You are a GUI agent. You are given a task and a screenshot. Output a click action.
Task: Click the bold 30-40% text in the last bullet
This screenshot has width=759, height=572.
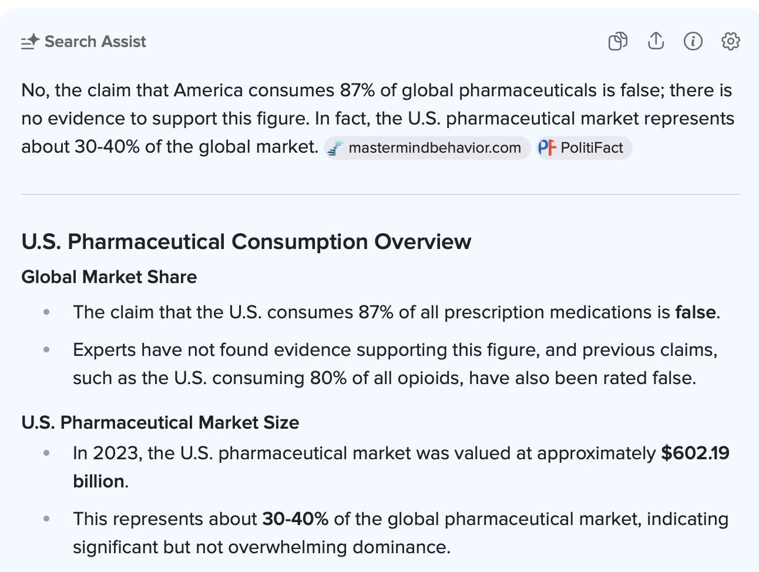pyautogui.click(x=295, y=519)
